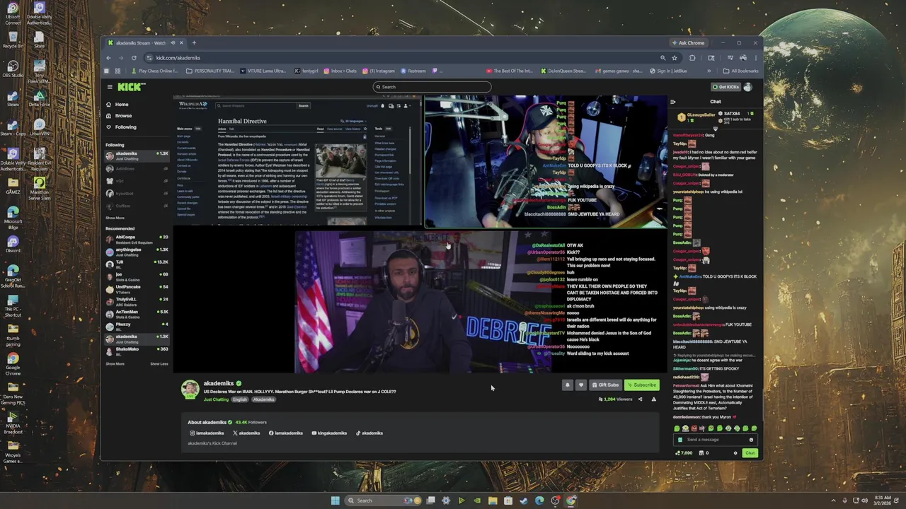Open kingakademiks YouTube link
Screen dimensions: 906x509
(x=329, y=433)
